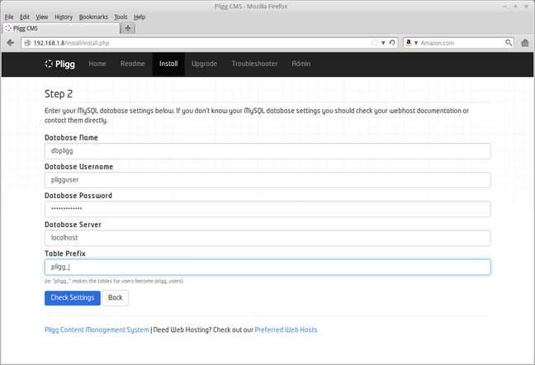The width and height of the screenshot is (535, 365).
Task: Open the File menu
Action: 9,17
